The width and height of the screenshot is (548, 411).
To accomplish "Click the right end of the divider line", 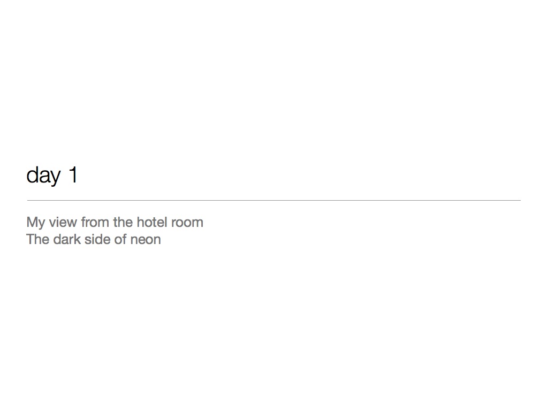I will [520, 200].
